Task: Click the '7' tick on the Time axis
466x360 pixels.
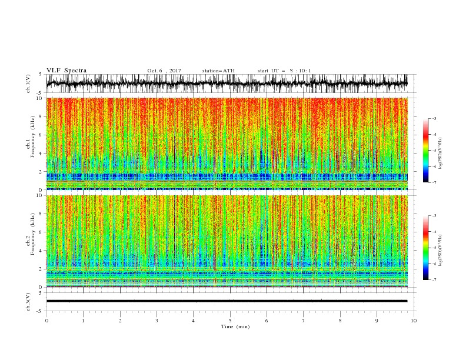Action: (304, 321)
